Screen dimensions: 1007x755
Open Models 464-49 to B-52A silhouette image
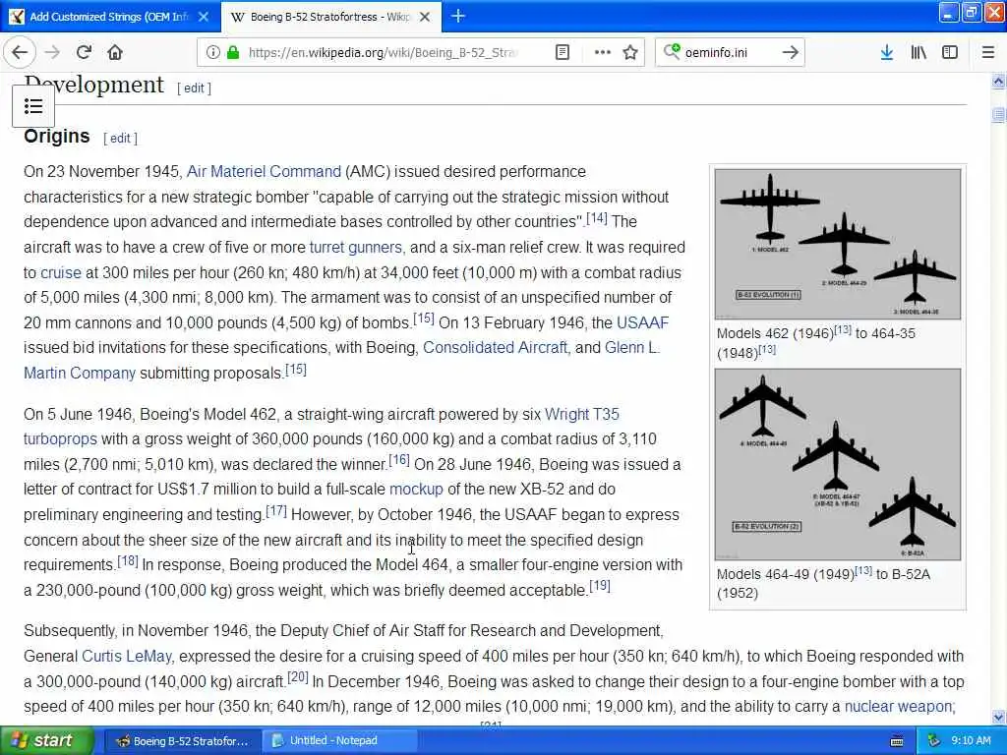point(838,464)
